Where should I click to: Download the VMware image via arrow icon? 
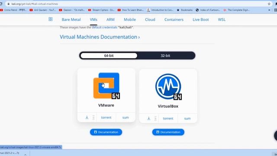87,117
